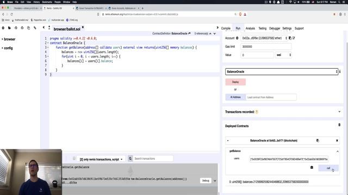Image resolution: width=348 pixels, height=195 pixels.
Task: Click the users address array input field
Action: pyautogui.click(x=289, y=159)
